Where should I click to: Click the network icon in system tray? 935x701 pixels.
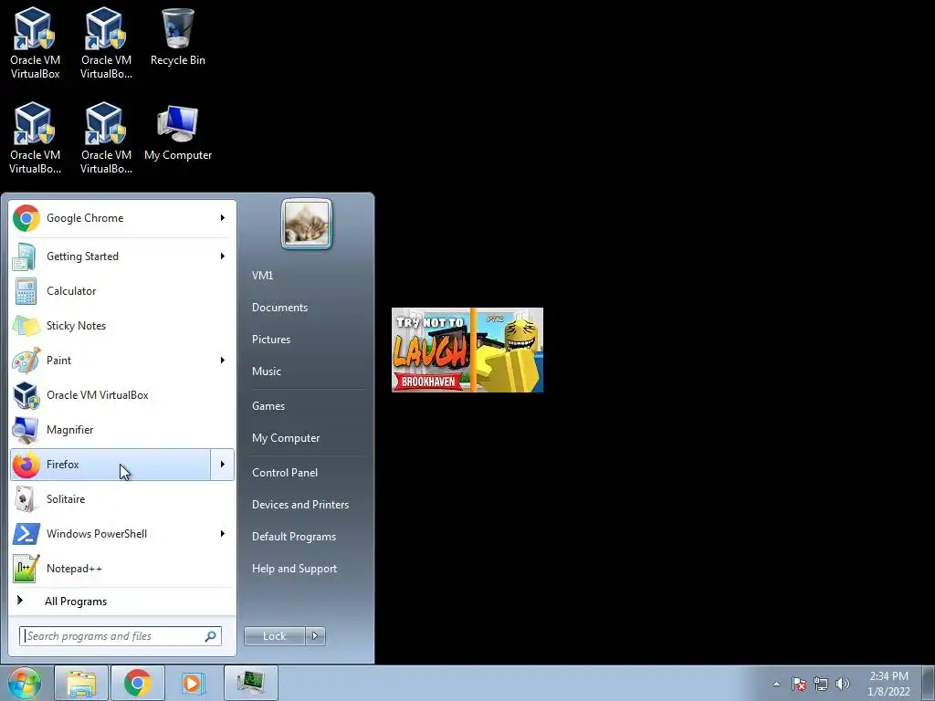(x=821, y=684)
